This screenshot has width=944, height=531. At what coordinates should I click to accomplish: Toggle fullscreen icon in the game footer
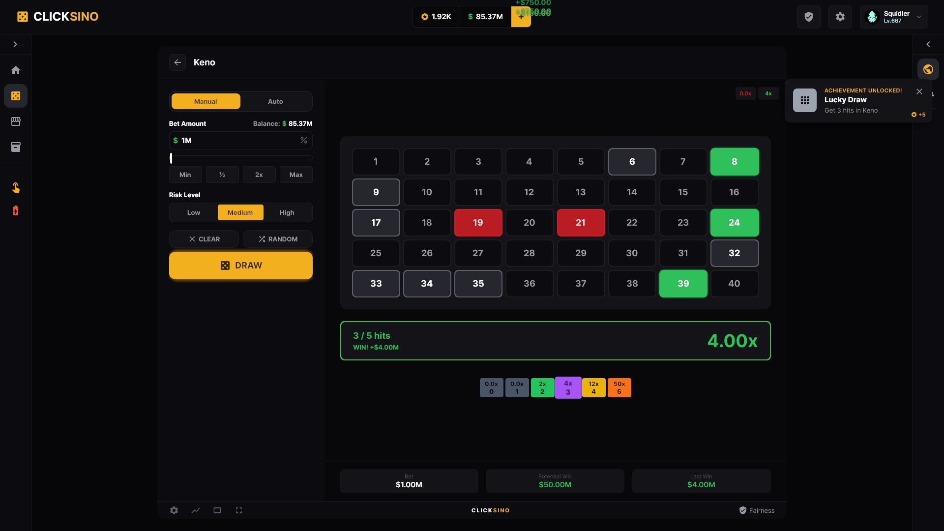coord(239,510)
